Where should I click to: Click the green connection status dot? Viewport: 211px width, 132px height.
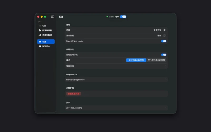[x=107, y=17]
